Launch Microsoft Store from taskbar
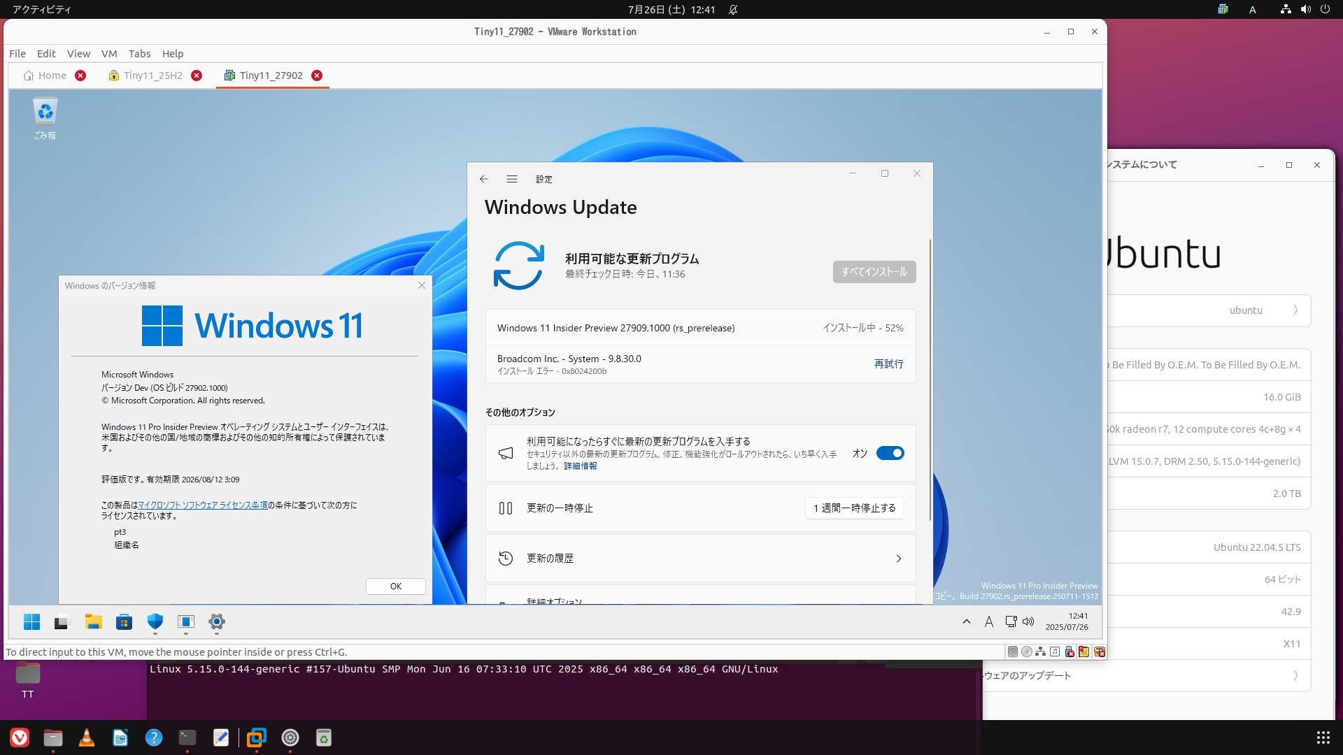The height and width of the screenshot is (755, 1343). [124, 621]
